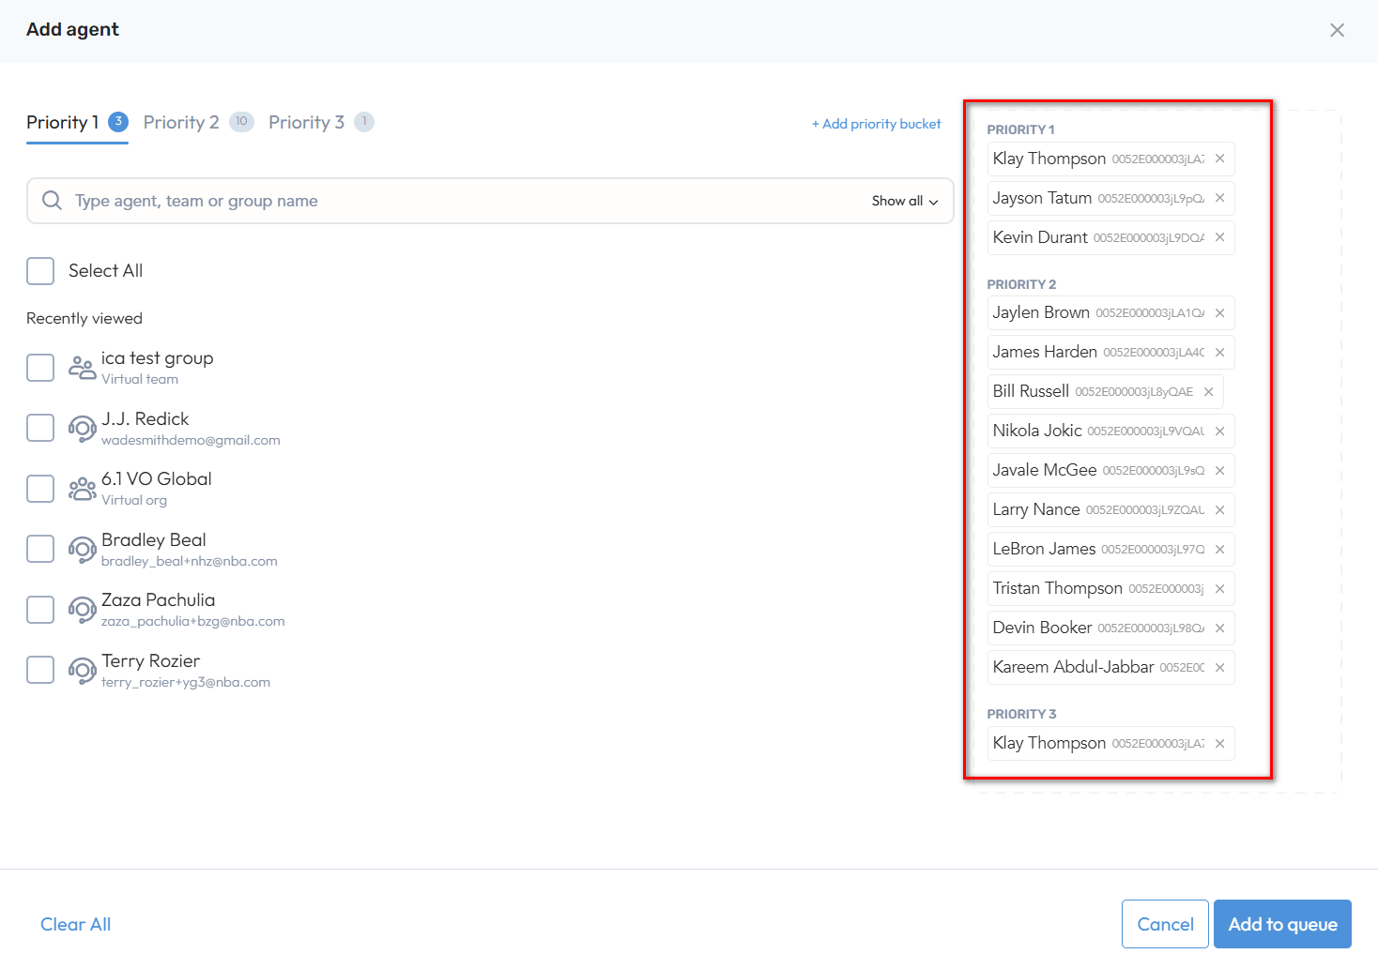Click the bradley_beal+nhz@nba.com email text
Viewport: 1378px width, 969px height.
[190, 561]
